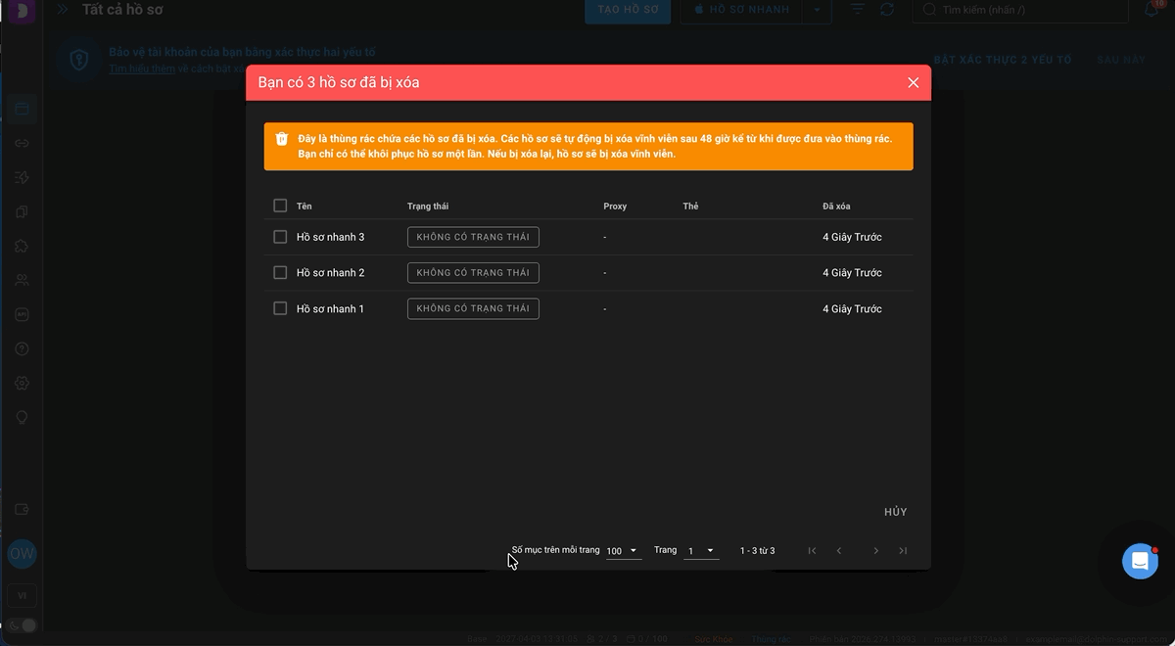Viewport: 1175px width, 646px height.
Task: Click the Hồ sơ nhanh 2 profile name
Action: click(330, 272)
